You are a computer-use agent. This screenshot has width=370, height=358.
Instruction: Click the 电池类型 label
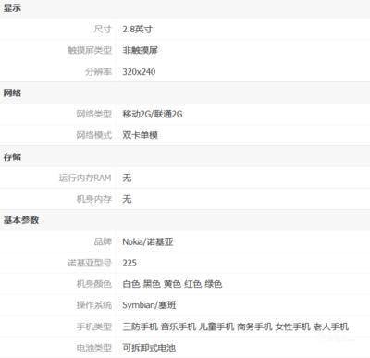(x=94, y=348)
